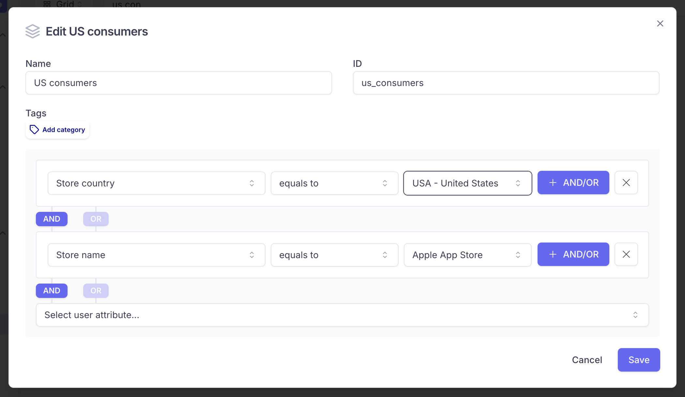Select the second AND operator toggle
This screenshot has width=685, height=397.
coord(52,291)
